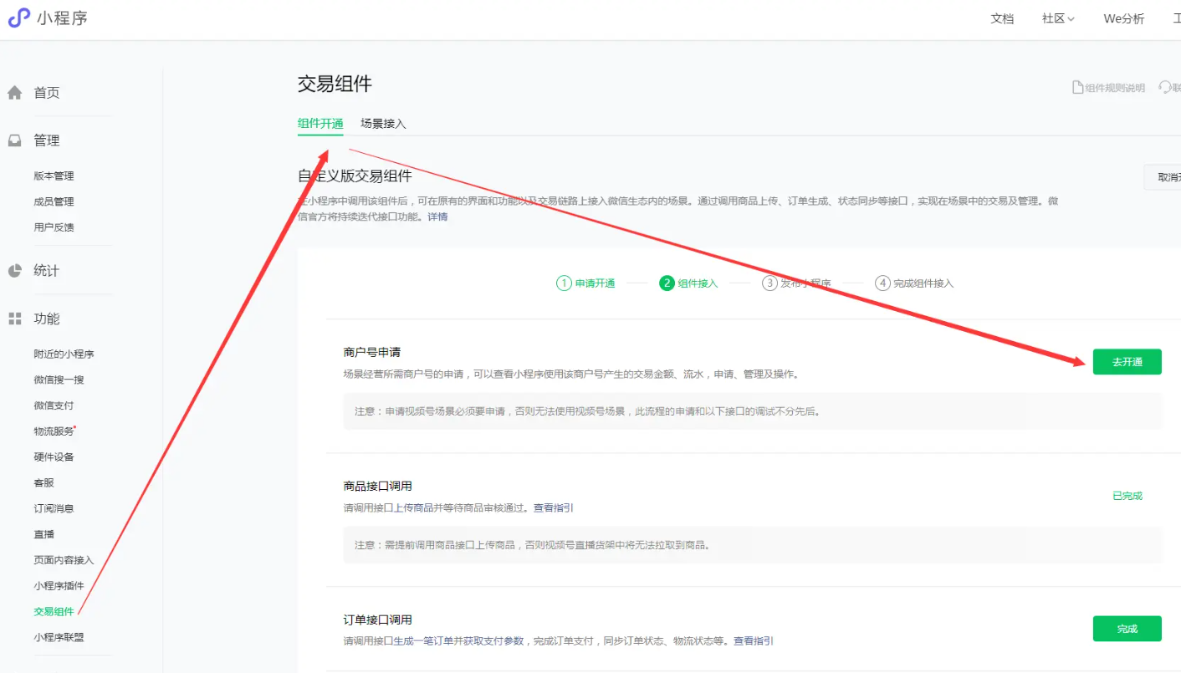Click the document icon beside 组件规则说明
Viewport: 1181px width, 673px height.
[x=1078, y=88]
